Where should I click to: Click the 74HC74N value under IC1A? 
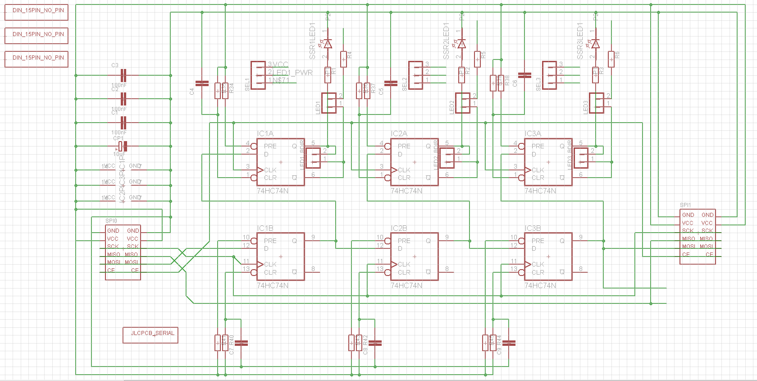[x=273, y=191]
